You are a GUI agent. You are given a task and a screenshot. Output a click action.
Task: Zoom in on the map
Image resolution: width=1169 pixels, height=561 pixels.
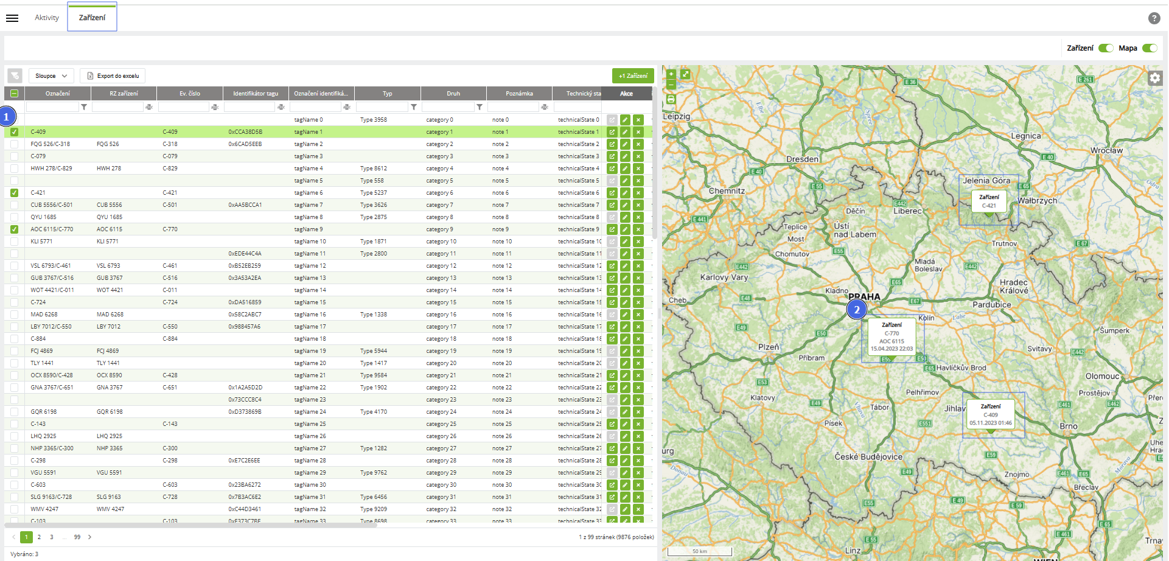(671, 74)
